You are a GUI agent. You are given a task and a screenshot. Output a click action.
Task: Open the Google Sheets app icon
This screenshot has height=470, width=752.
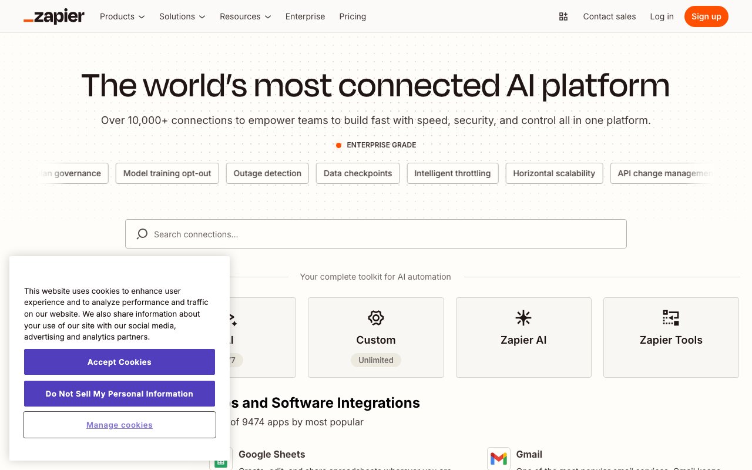221,459
